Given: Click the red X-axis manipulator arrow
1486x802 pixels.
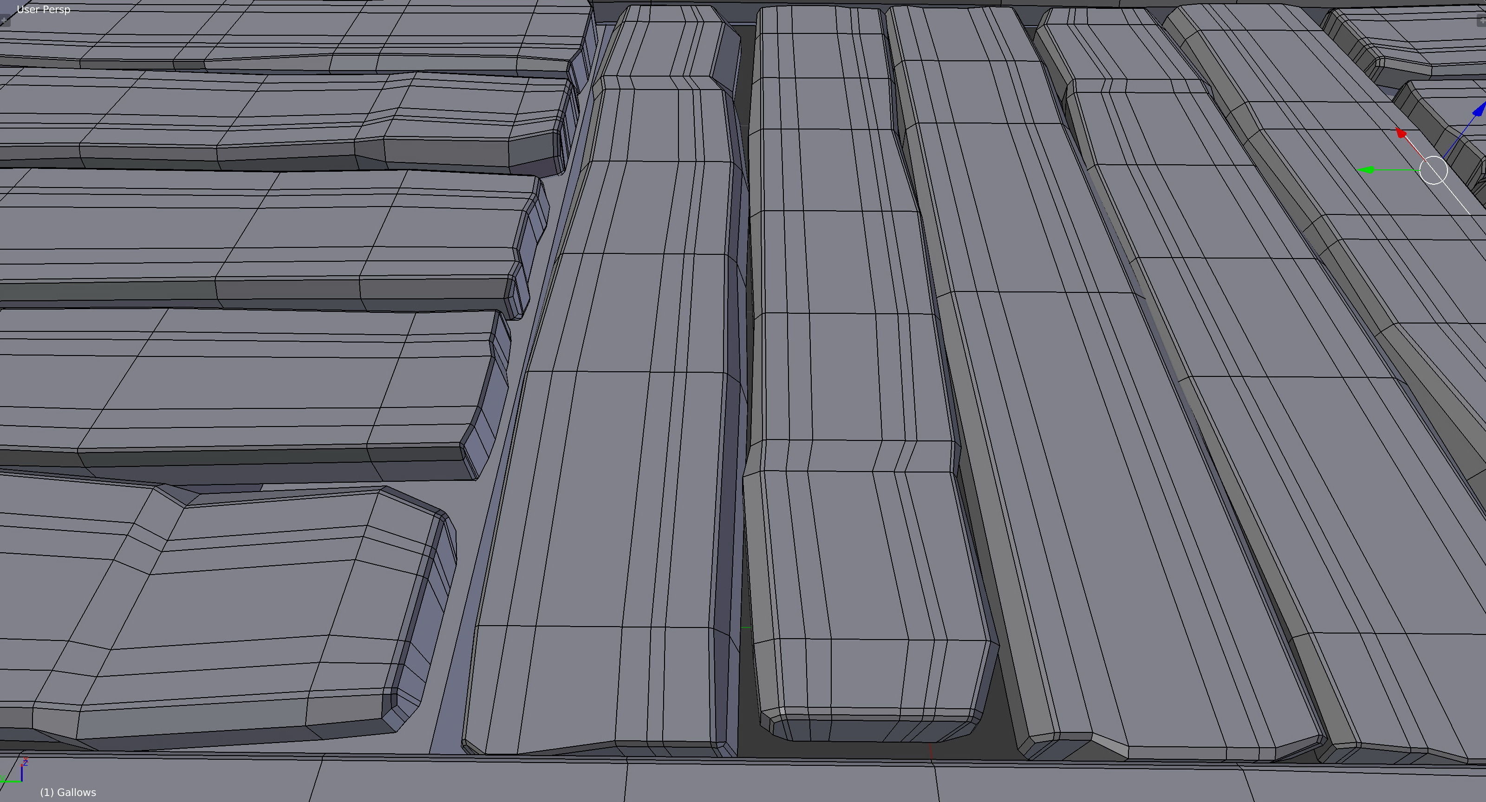Looking at the screenshot, I should pyautogui.click(x=1401, y=134).
